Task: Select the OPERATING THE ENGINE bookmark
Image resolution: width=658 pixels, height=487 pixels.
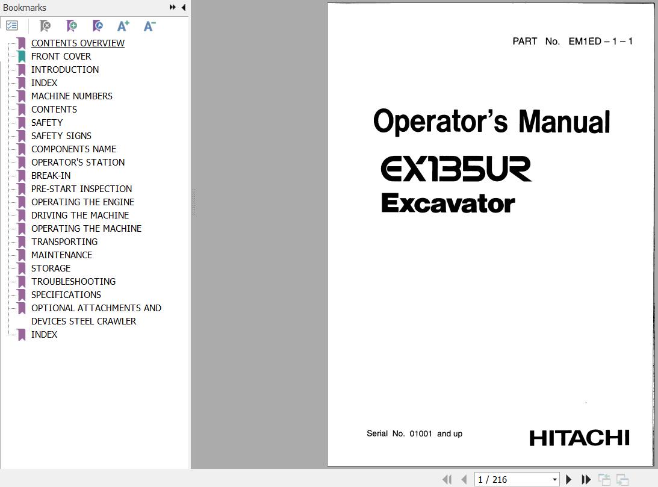Action: [x=82, y=202]
